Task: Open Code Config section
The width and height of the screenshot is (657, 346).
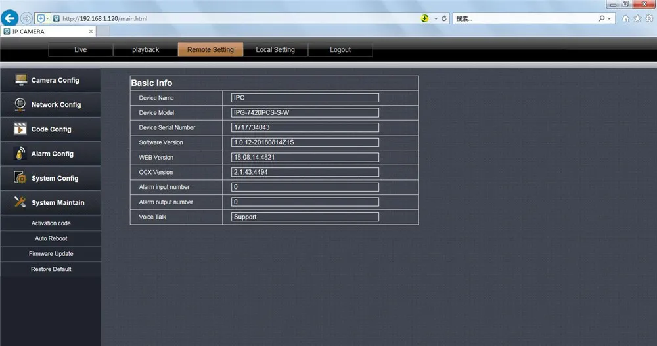Action: 51,129
